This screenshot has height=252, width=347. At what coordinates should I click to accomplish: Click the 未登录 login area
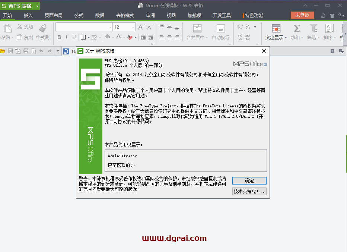click(x=303, y=15)
